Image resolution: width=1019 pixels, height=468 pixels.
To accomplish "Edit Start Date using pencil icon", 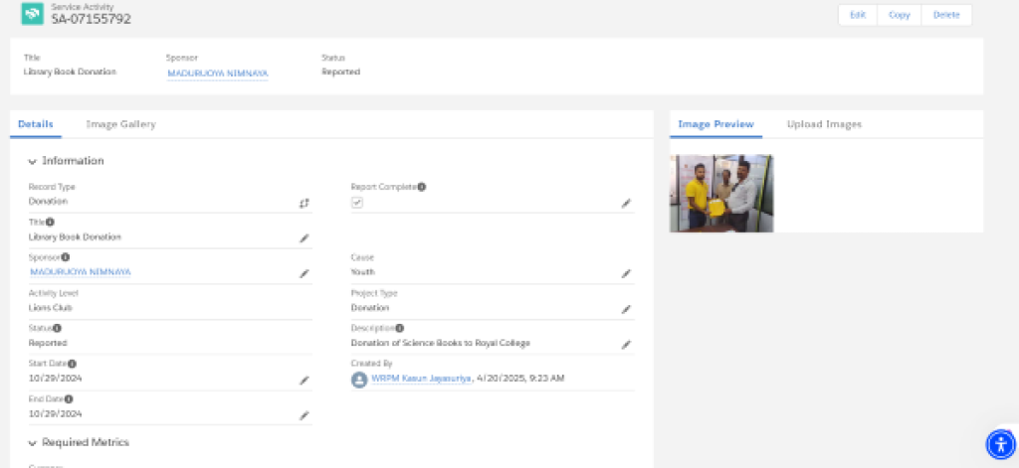I will pos(305,381).
